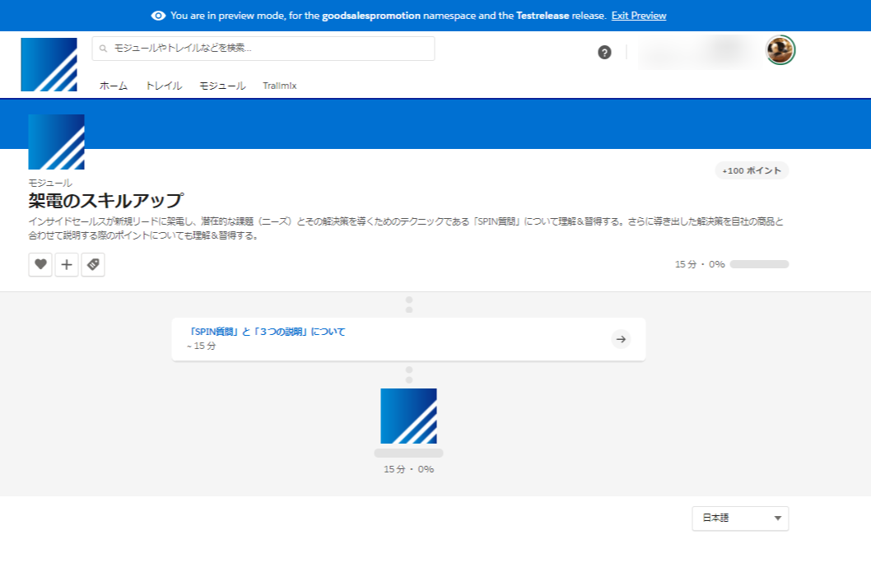The width and height of the screenshot is (871, 572).
Task: Open the「SPIN質問」と「3つの説明」について unit link
Action: 268,332
